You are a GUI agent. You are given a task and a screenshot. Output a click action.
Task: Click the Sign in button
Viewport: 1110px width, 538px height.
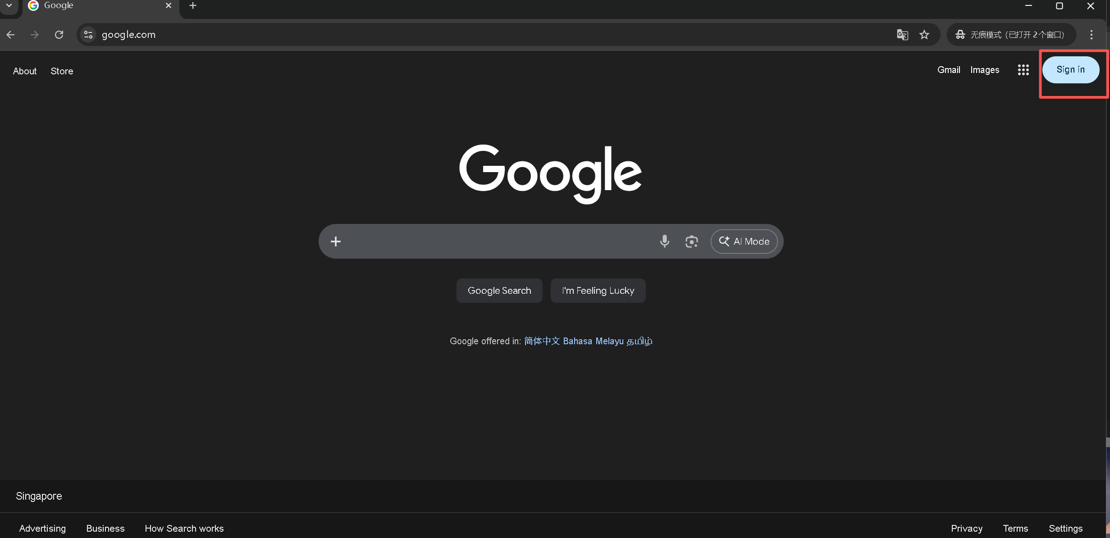tap(1070, 70)
